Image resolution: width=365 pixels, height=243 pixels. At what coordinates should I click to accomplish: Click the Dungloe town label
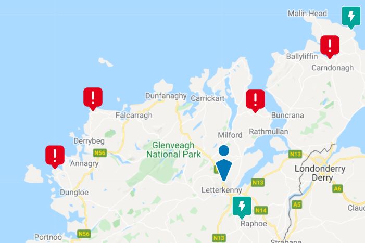tap(74, 193)
